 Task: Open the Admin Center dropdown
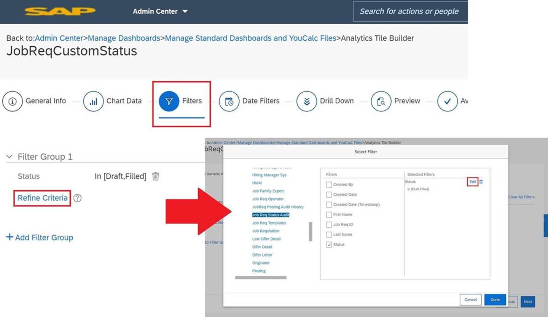click(x=160, y=11)
